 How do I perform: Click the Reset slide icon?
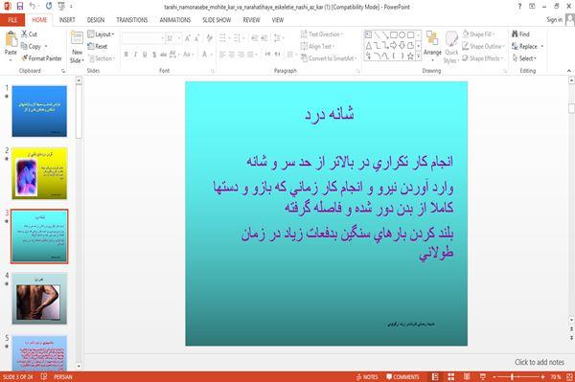91,46
